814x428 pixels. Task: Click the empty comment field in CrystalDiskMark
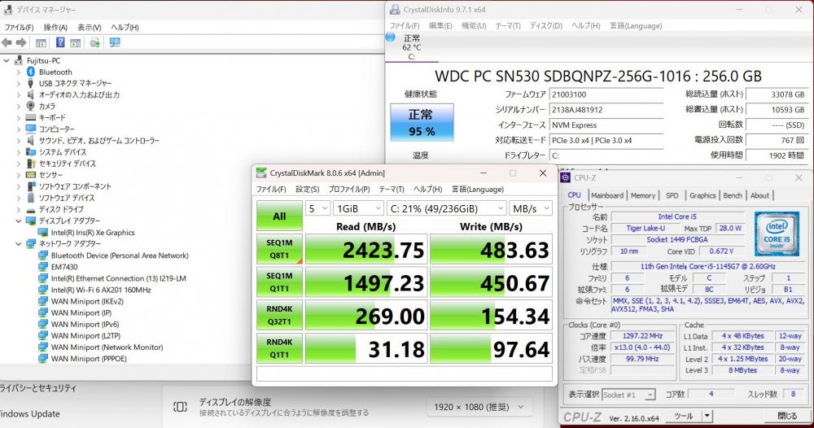click(405, 374)
